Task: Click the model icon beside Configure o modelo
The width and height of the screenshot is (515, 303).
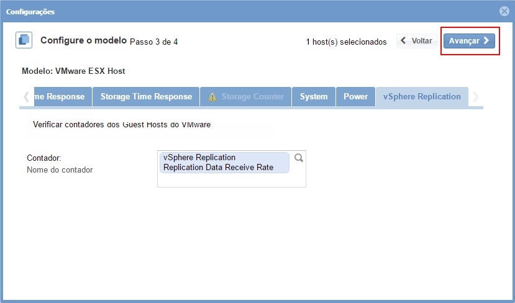Action: point(24,40)
